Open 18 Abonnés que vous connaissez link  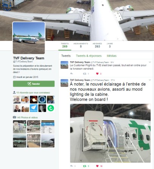tap(33, 93)
